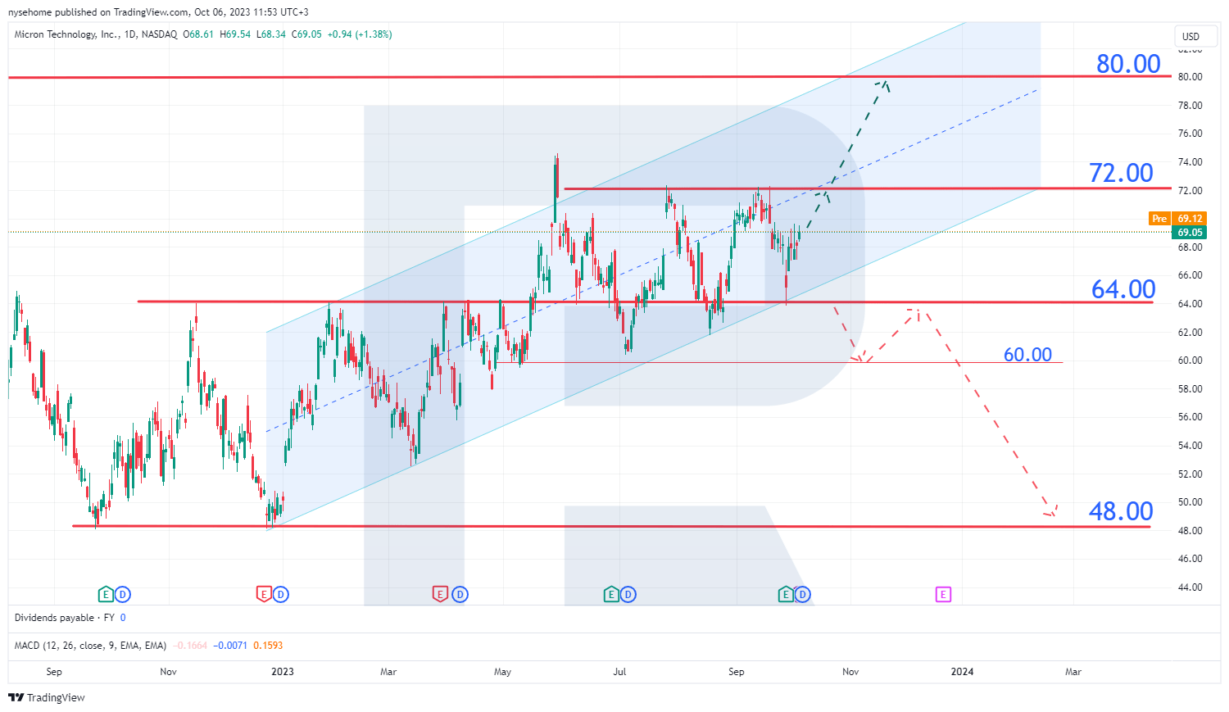The width and height of the screenshot is (1229, 712).
Task: Click the dividend D marker near September 2022
Action: point(123,594)
